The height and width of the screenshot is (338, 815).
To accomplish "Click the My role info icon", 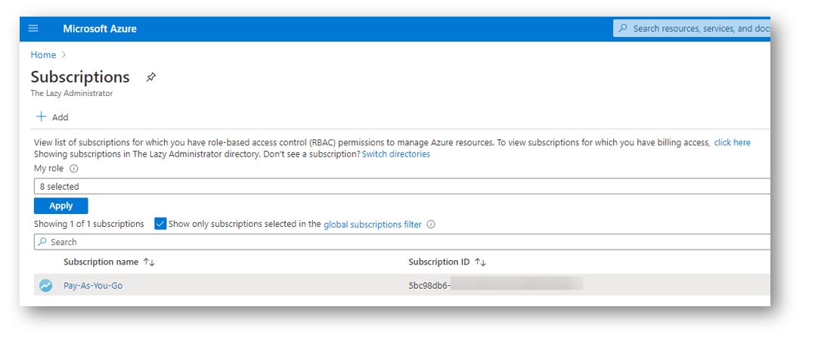I will pos(74,169).
